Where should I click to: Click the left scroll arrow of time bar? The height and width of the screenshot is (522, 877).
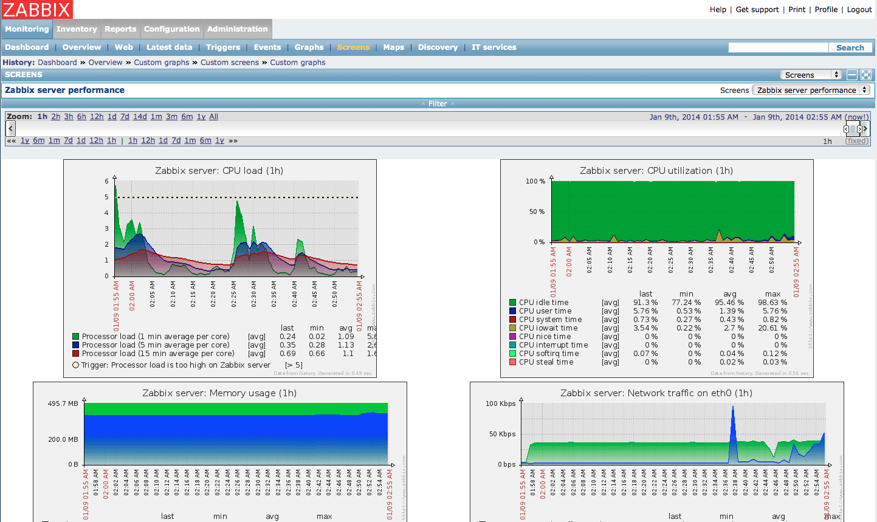click(11, 128)
